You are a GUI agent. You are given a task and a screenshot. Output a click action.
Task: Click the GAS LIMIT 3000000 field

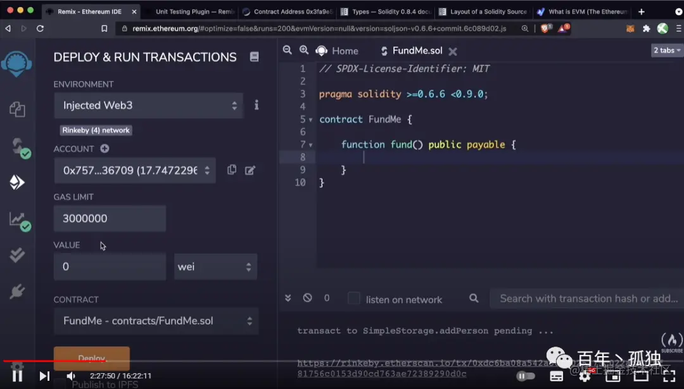tap(110, 218)
